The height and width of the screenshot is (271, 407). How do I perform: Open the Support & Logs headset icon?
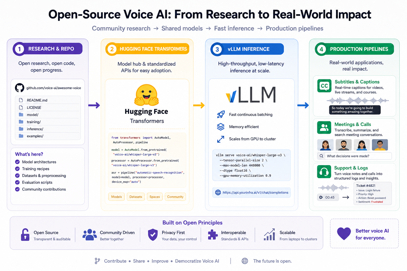tap(324, 172)
